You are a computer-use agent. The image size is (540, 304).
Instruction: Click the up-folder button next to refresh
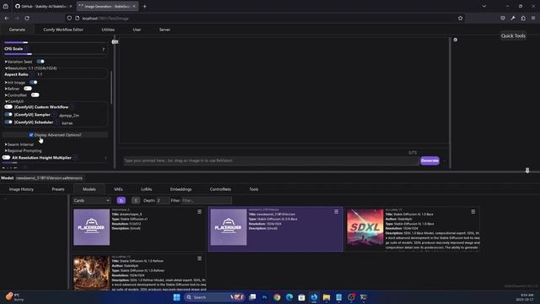click(136, 200)
